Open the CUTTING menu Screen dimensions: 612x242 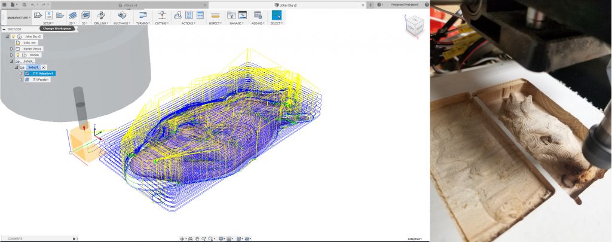point(161,23)
